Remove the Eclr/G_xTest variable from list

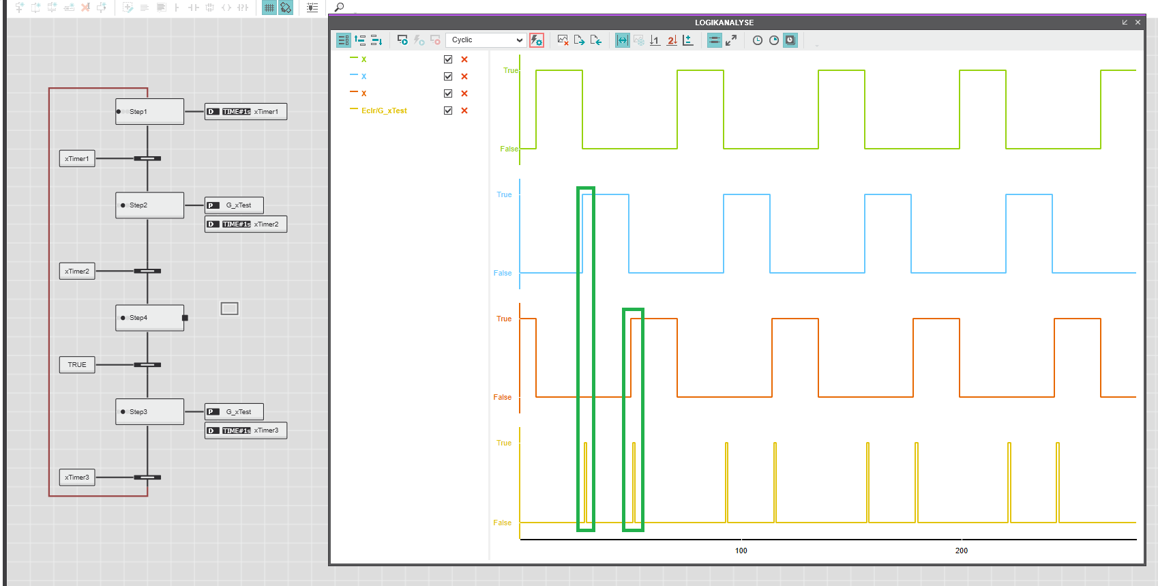[464, 111]
